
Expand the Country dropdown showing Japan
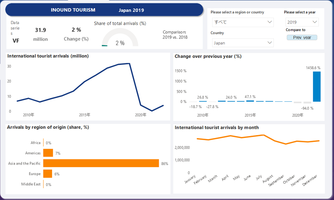[242, 43]
